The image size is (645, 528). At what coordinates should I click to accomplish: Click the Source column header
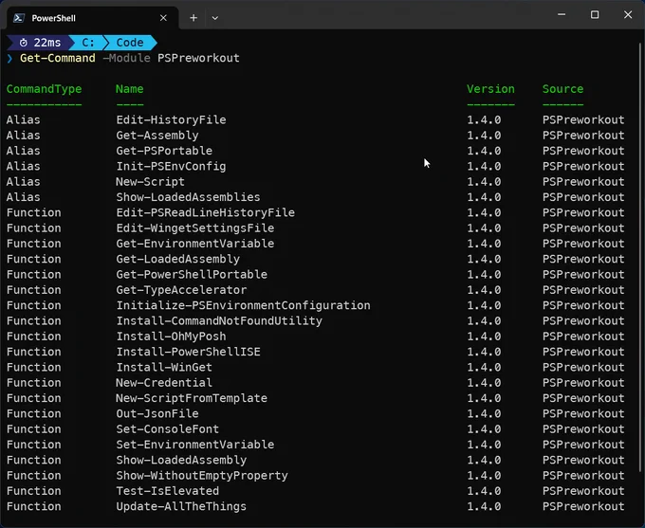click(562, 89)
